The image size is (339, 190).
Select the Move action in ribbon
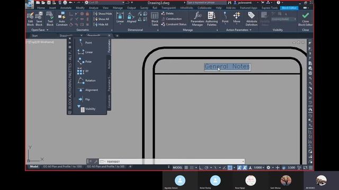pyautogui.click(x=237, y=17)
